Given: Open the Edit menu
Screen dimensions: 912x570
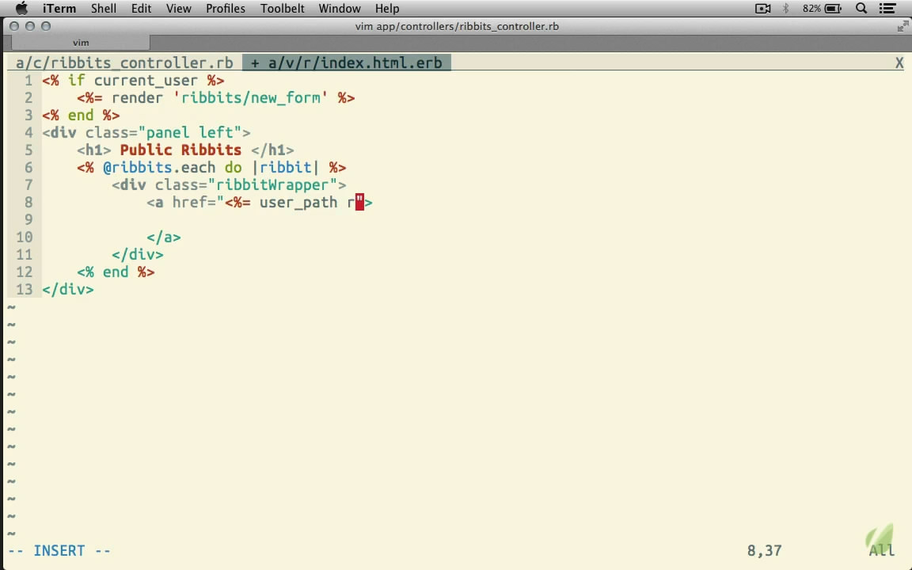Looking at the screenshot, I should click(141, 9).
